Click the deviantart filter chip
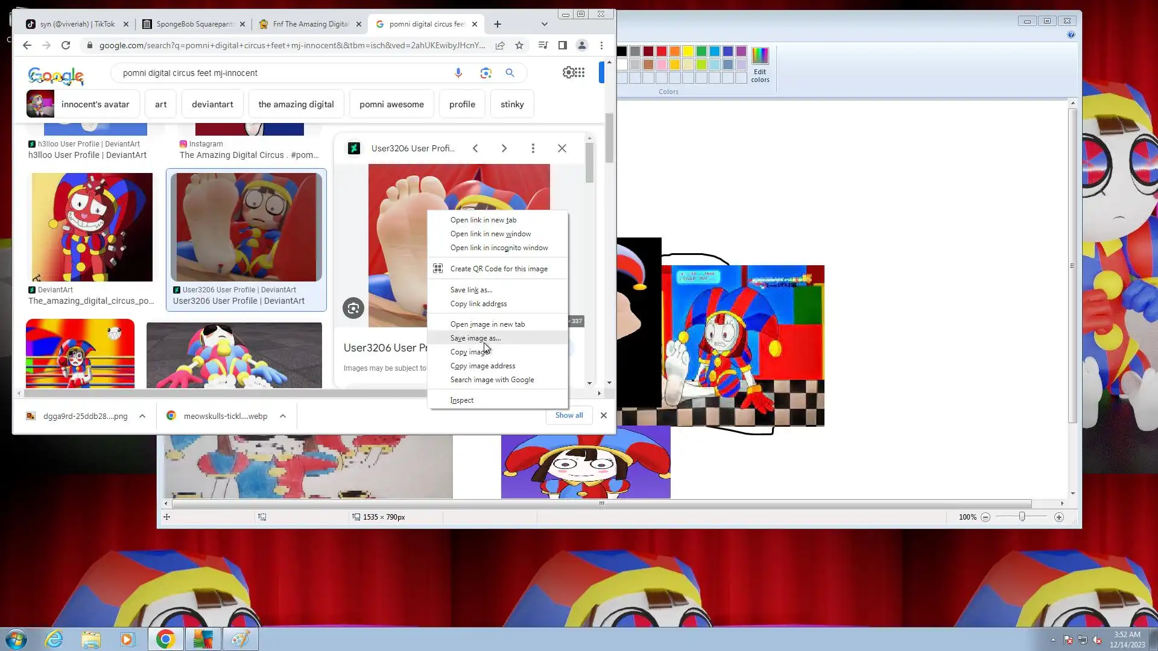Viewport: 1158px width, 651px height. pyautogui.click(x=212, y=104)
